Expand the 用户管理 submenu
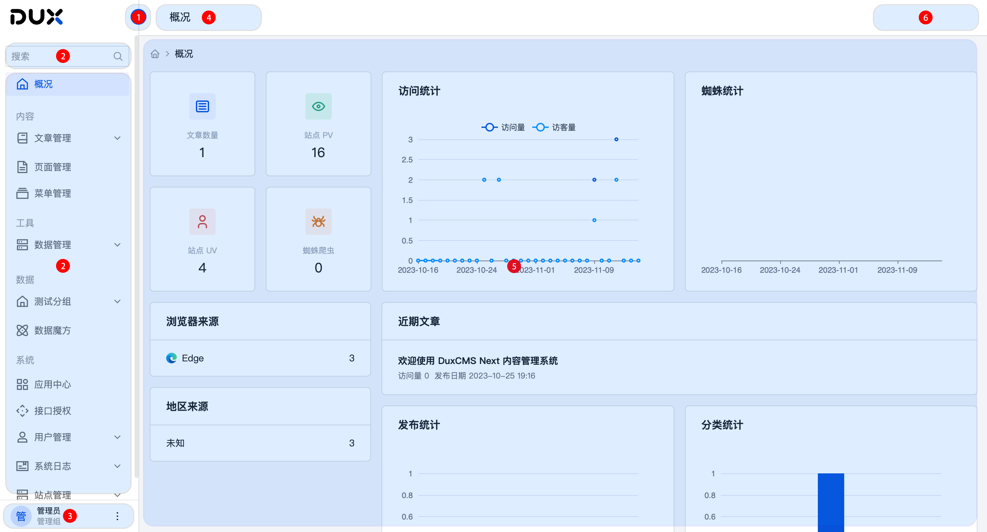This screenshot has height=532, width=987. [117, 437]
